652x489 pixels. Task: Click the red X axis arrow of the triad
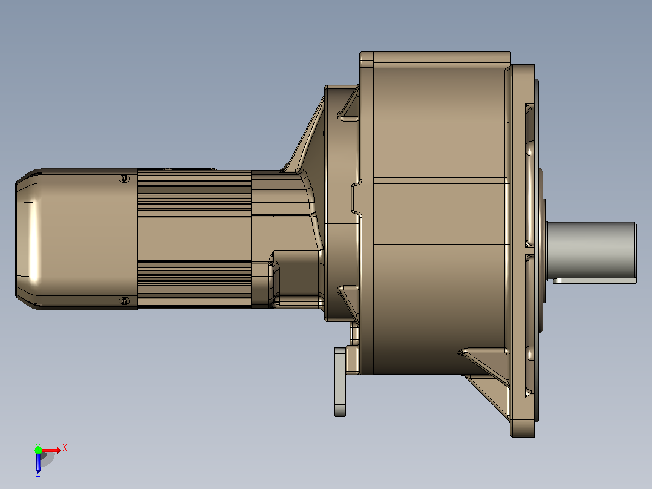51,450
